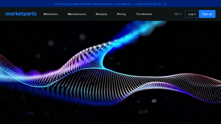Click the chevron next to EN

[x=180, y=14]
